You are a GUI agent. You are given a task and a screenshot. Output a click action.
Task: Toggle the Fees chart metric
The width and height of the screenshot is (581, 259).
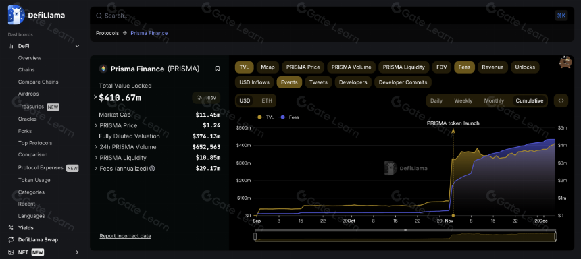464,67
